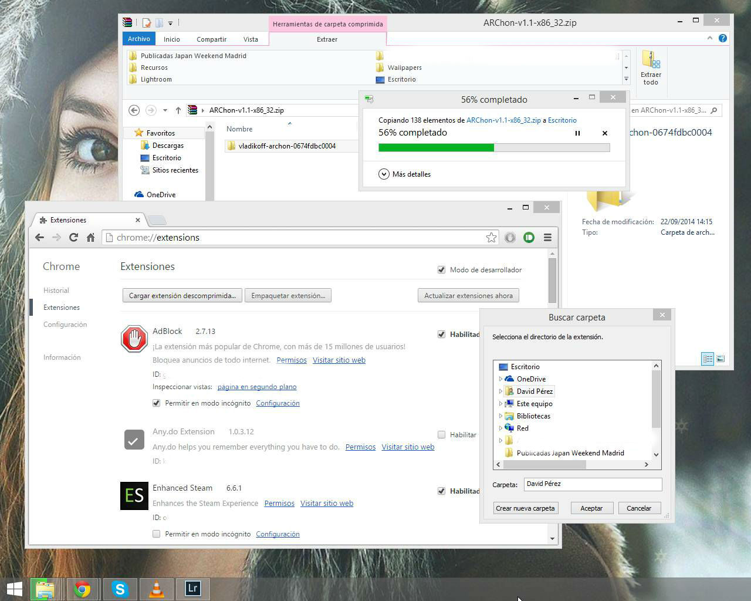Expand Más detalles in copy dialog
This screenshot has height=601, width=751.
point(384,174)
